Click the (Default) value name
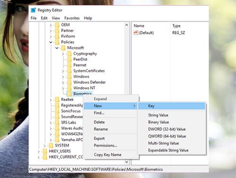 [x=146, y=33]
